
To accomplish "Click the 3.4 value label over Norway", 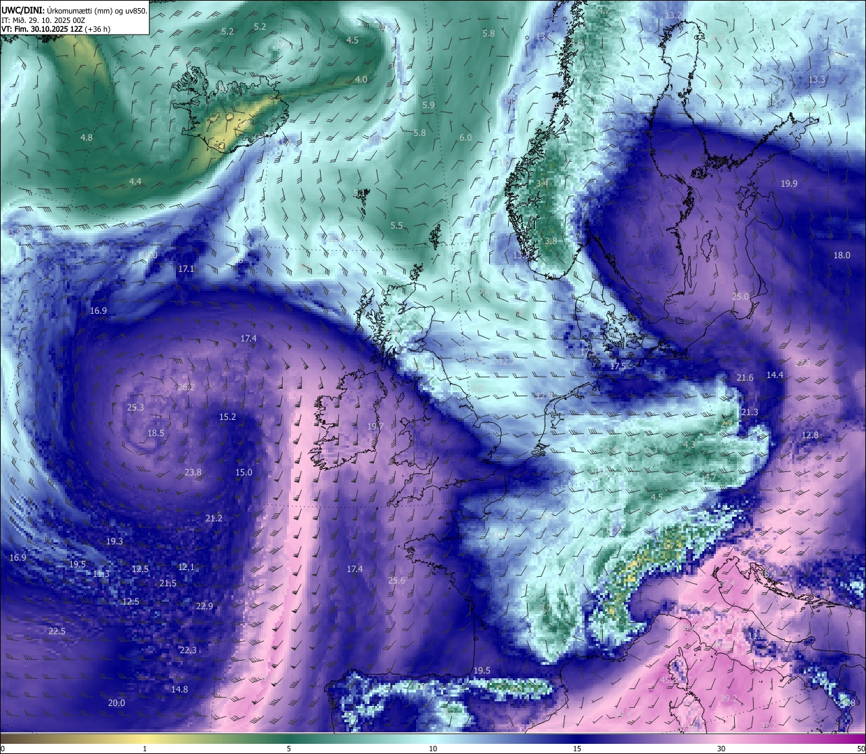I will (x=542, y=183).
